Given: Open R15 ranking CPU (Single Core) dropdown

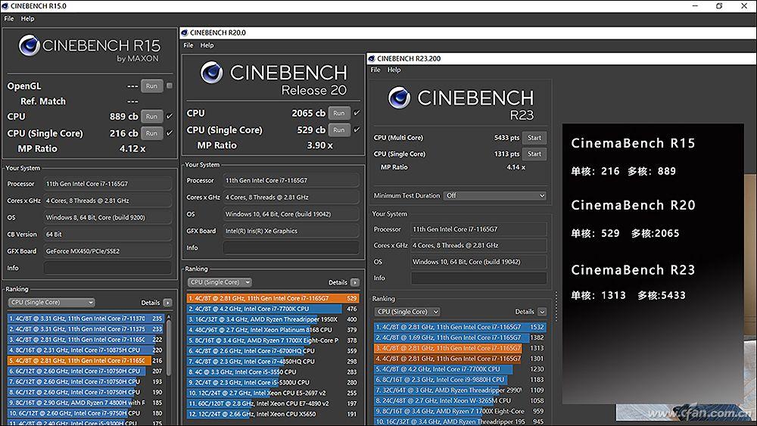Looking at the screenshot, I should pos(51,303).
